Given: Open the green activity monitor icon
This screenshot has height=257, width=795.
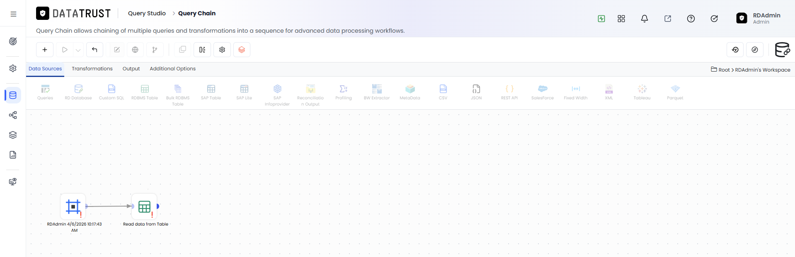Looking at the screenshot, I should 601,19.
